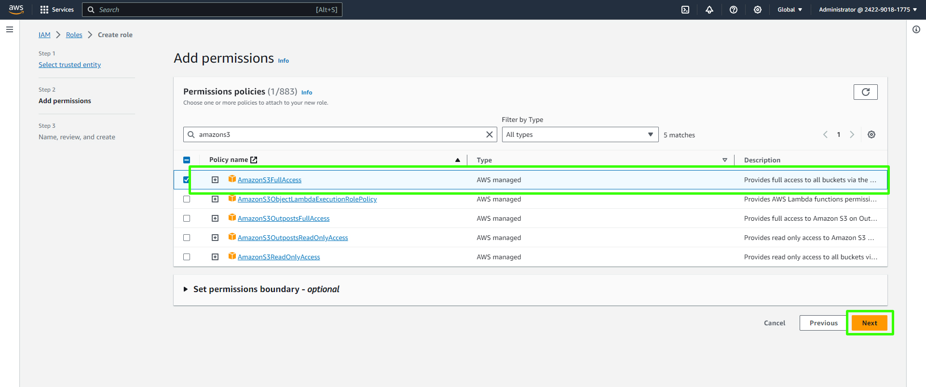Click the AmazonS3OutpostsFullAccess policy box icon
926x387 pixels.
pos(232,217)
